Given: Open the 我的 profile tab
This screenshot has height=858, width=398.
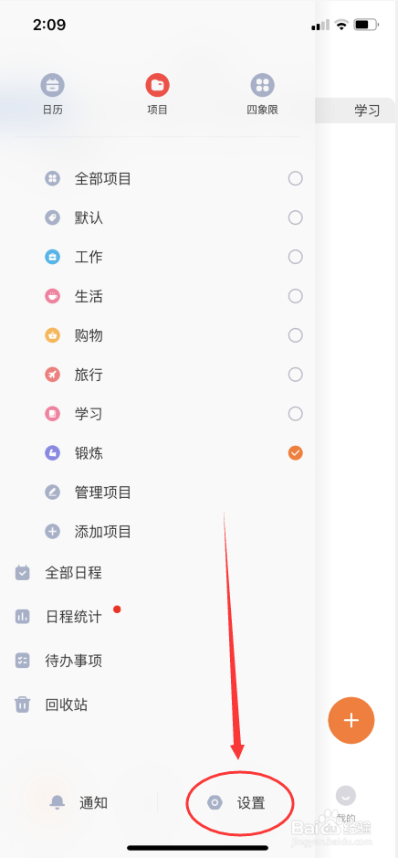Looking at the screenshot, I should tap(346, 804).
